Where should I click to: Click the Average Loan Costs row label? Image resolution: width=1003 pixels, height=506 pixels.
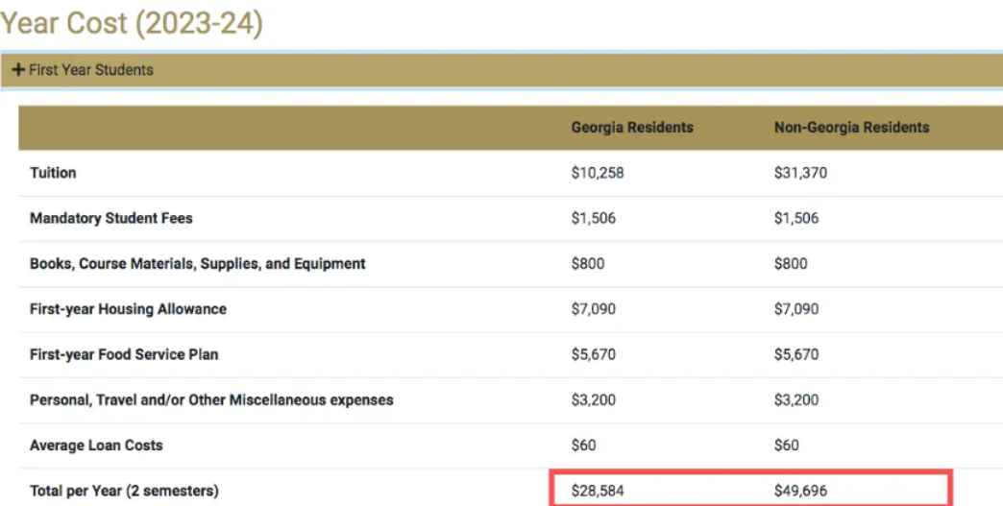click(96, 446)
